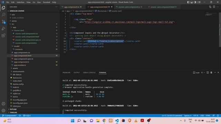Open the Explorer view in the activity bar
Screen dimensions: 221x124
coord(3,8)
